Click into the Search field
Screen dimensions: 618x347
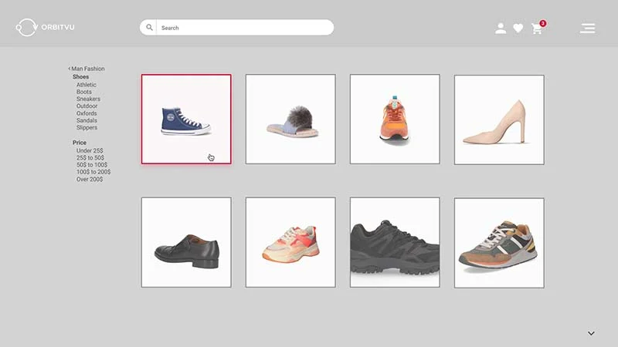pos(245,28)
